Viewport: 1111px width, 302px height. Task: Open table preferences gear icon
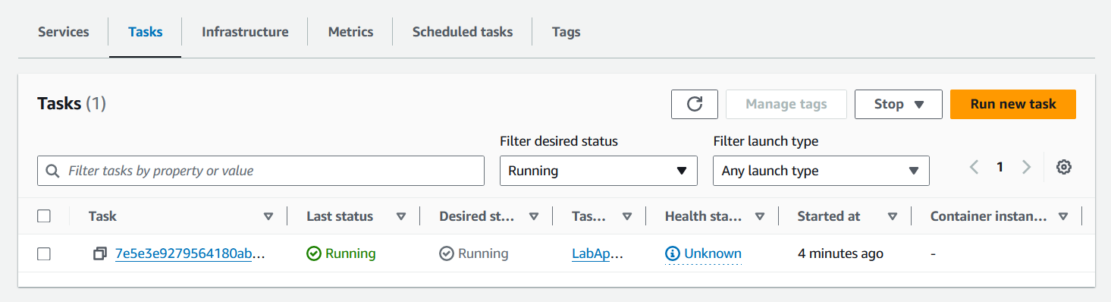pyautogui.click(x=1064, y=168)
